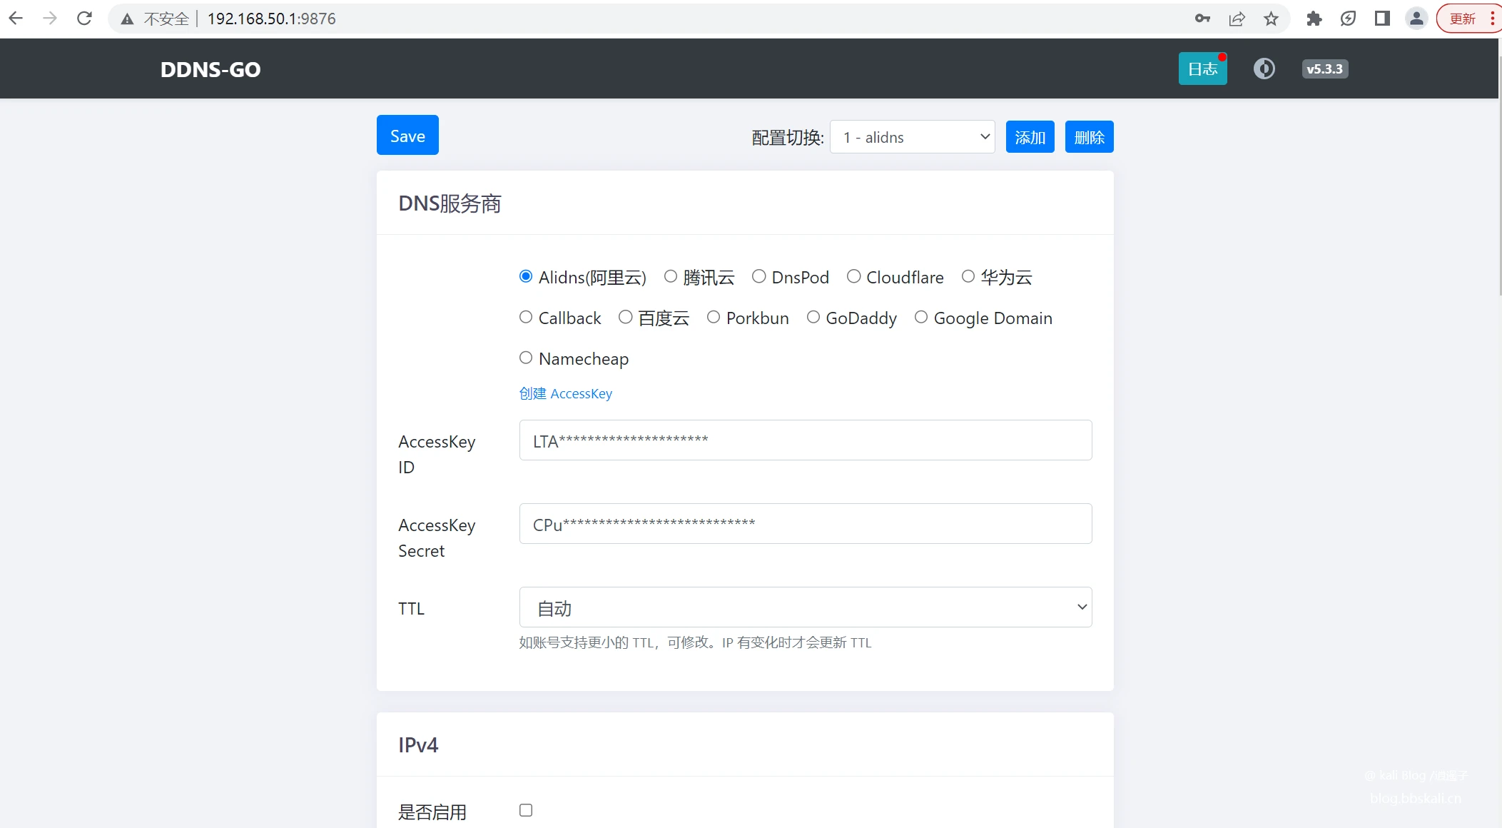Click the TTL hint text below dropdown
Screen dimensions: 1502x828
click(x=695, y=642)
